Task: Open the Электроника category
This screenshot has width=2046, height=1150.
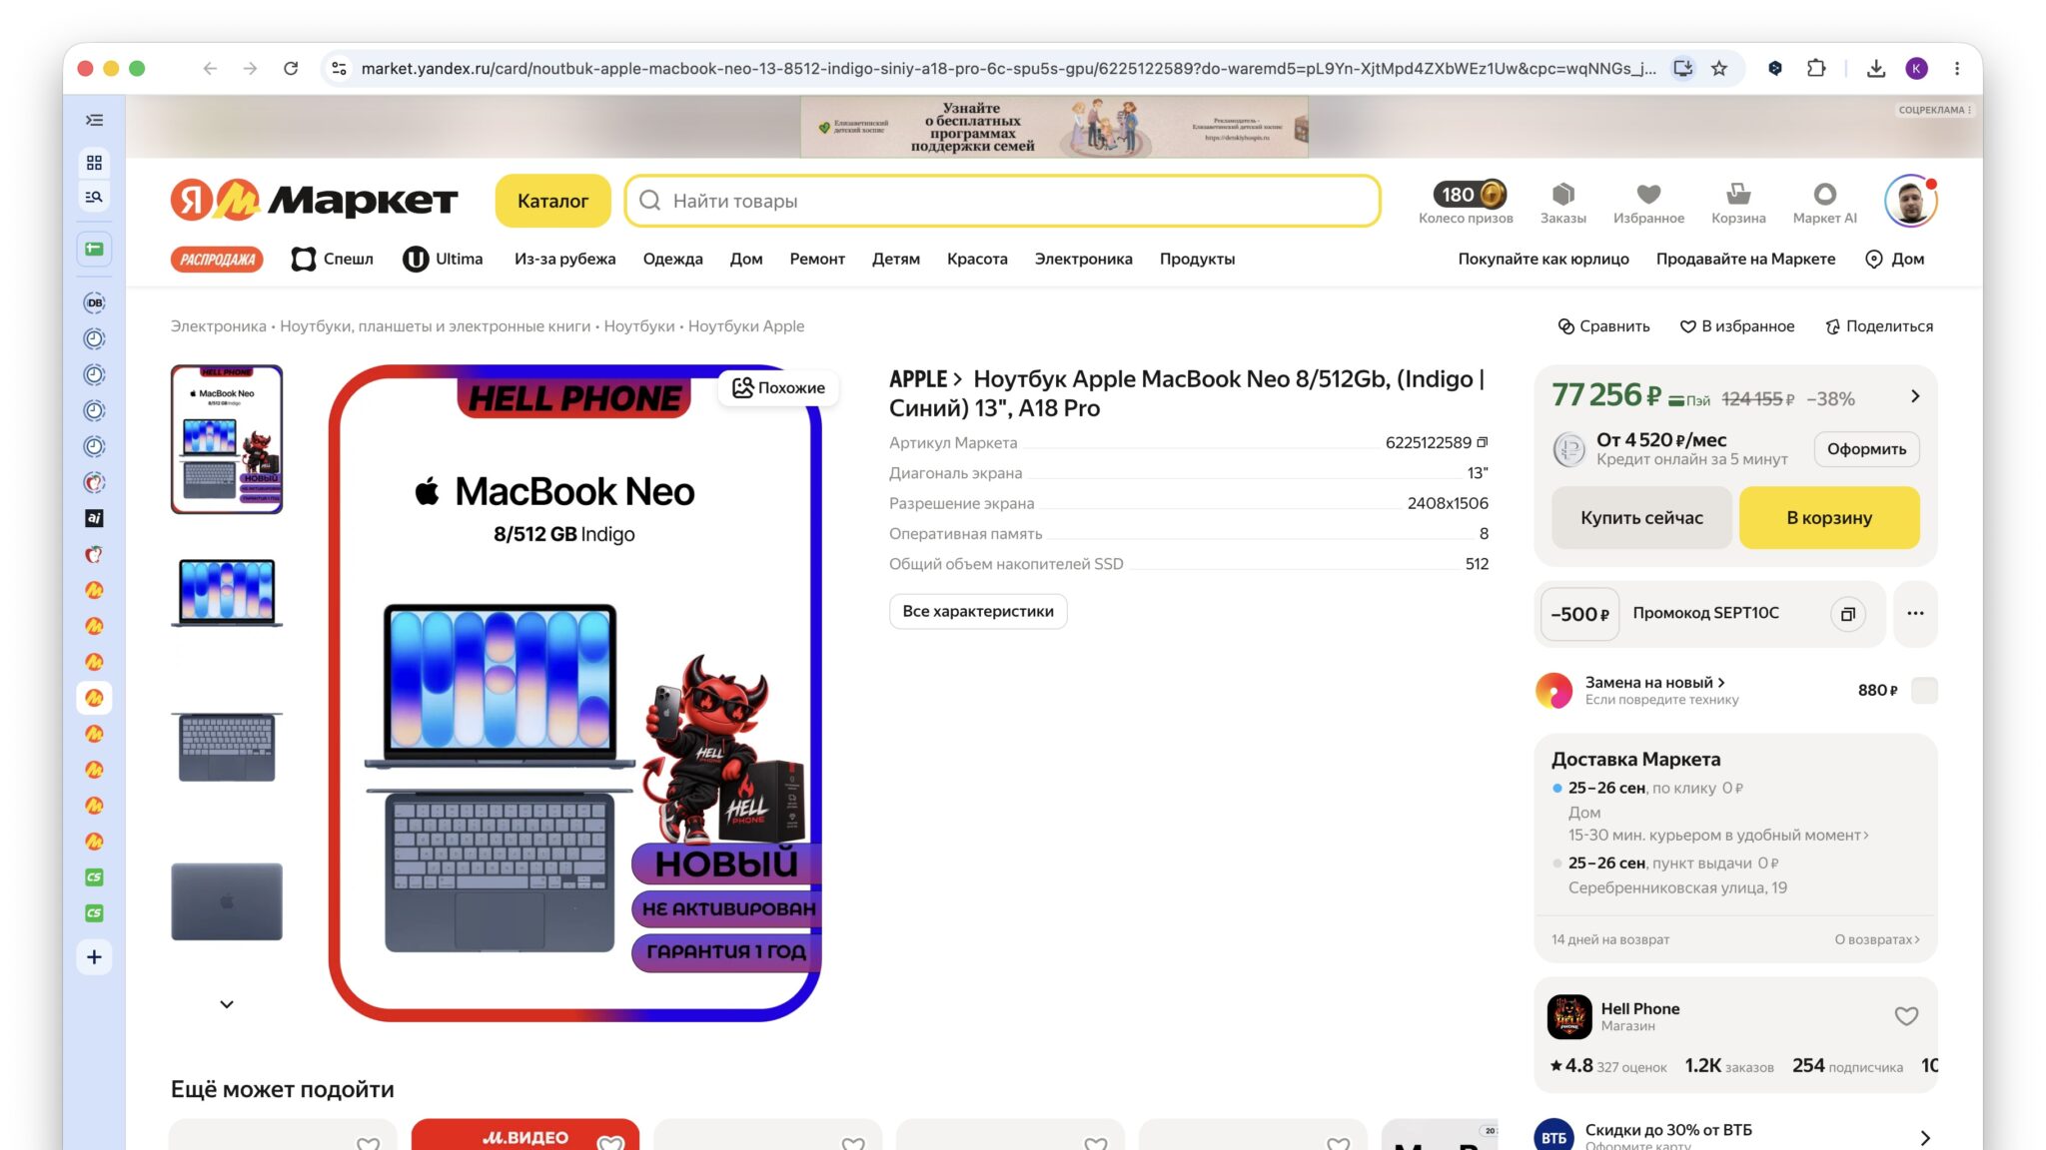Action: pos(1083,259)
